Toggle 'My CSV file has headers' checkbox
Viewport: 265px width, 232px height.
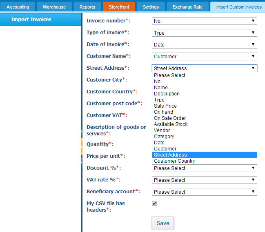154,203
